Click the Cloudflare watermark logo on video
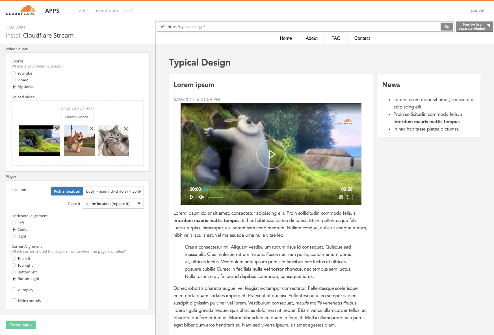 (x=343, y=121)
